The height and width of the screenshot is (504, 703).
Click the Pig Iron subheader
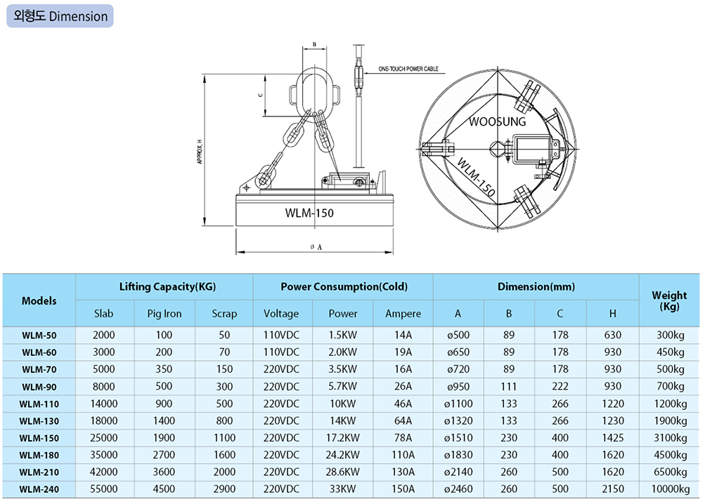pos(165,314)
